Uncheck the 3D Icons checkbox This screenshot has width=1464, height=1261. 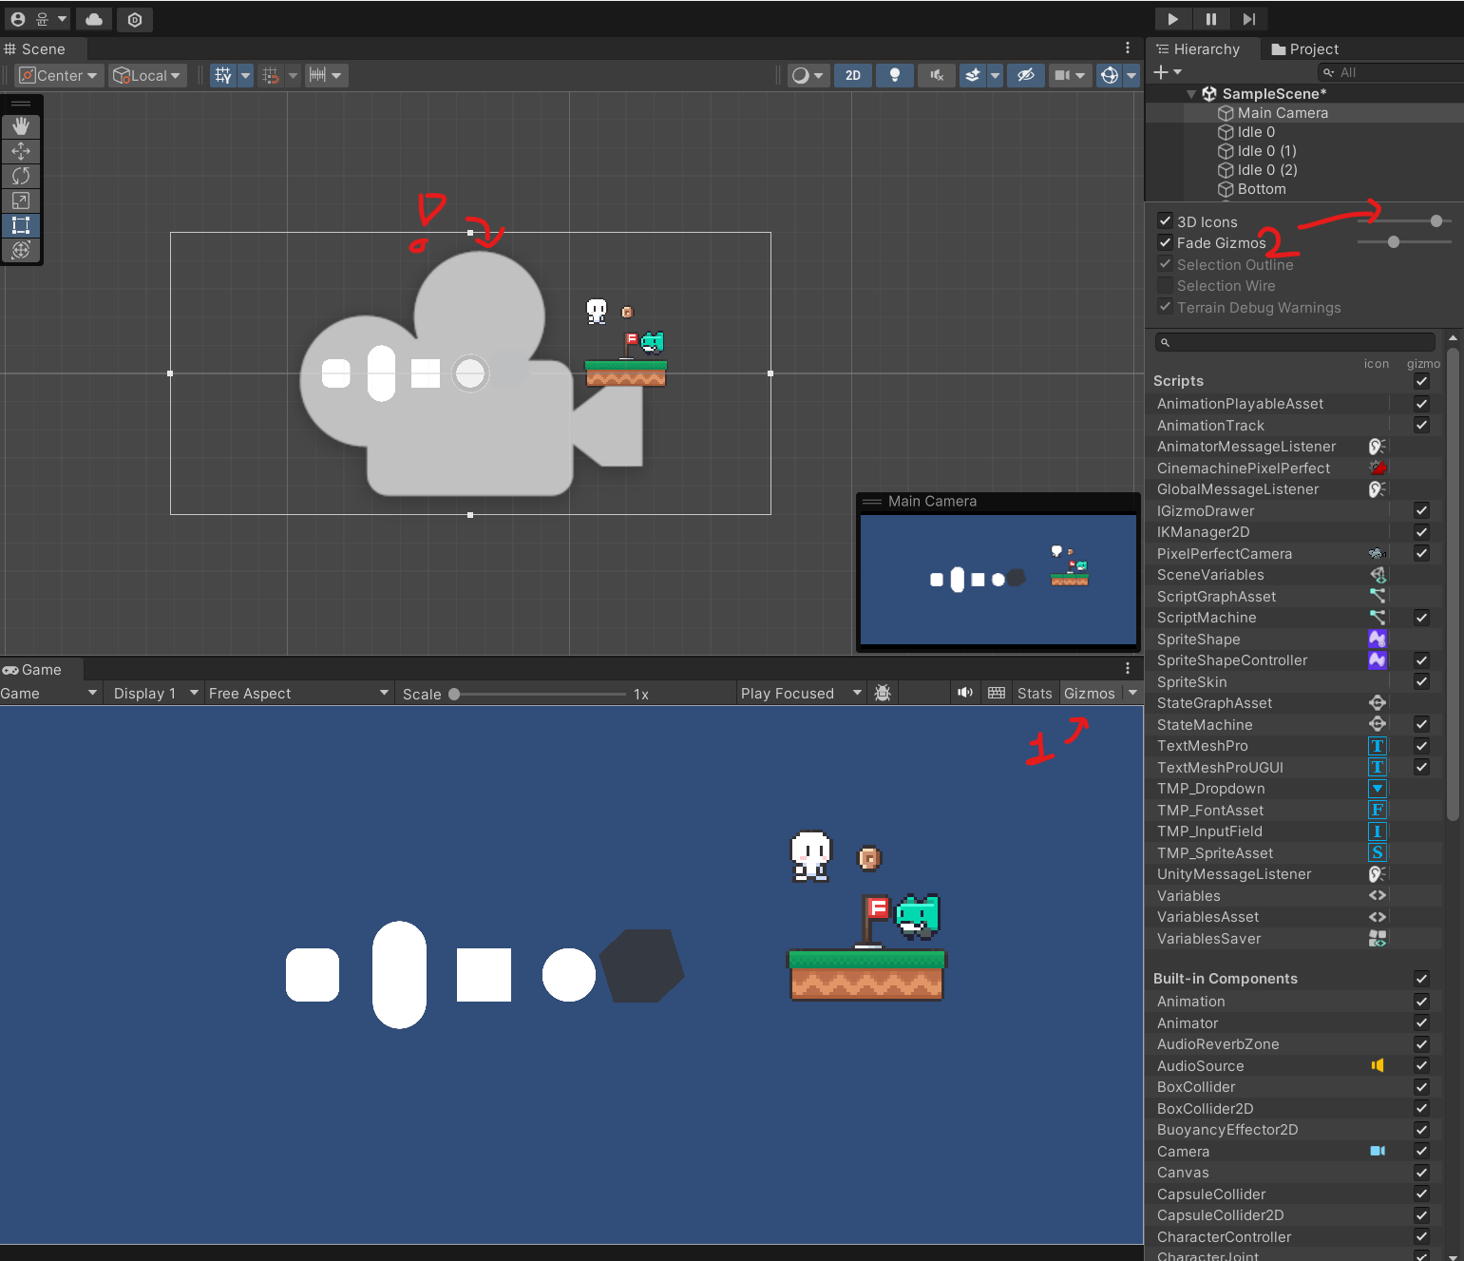[1165, 220]
